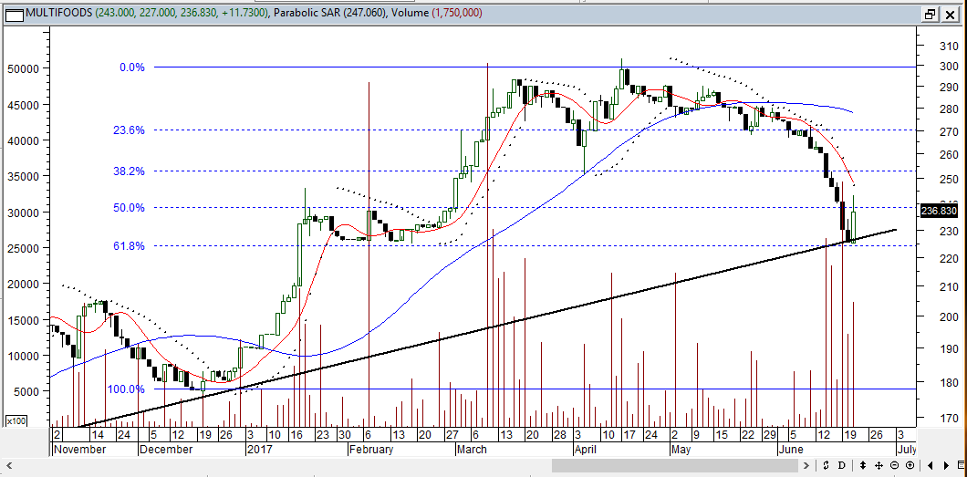
Task: Click the 23.6% Fibonacci level label
Action: 129,130
